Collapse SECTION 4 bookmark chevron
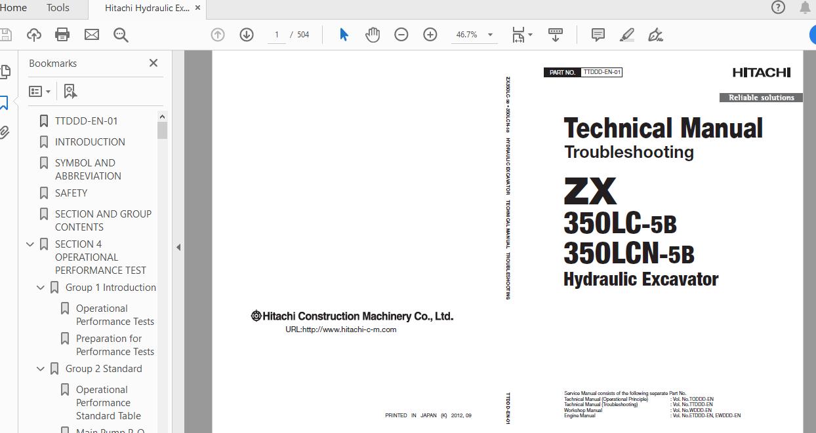Screen dimensions: 816x433 tap(30, 244)
